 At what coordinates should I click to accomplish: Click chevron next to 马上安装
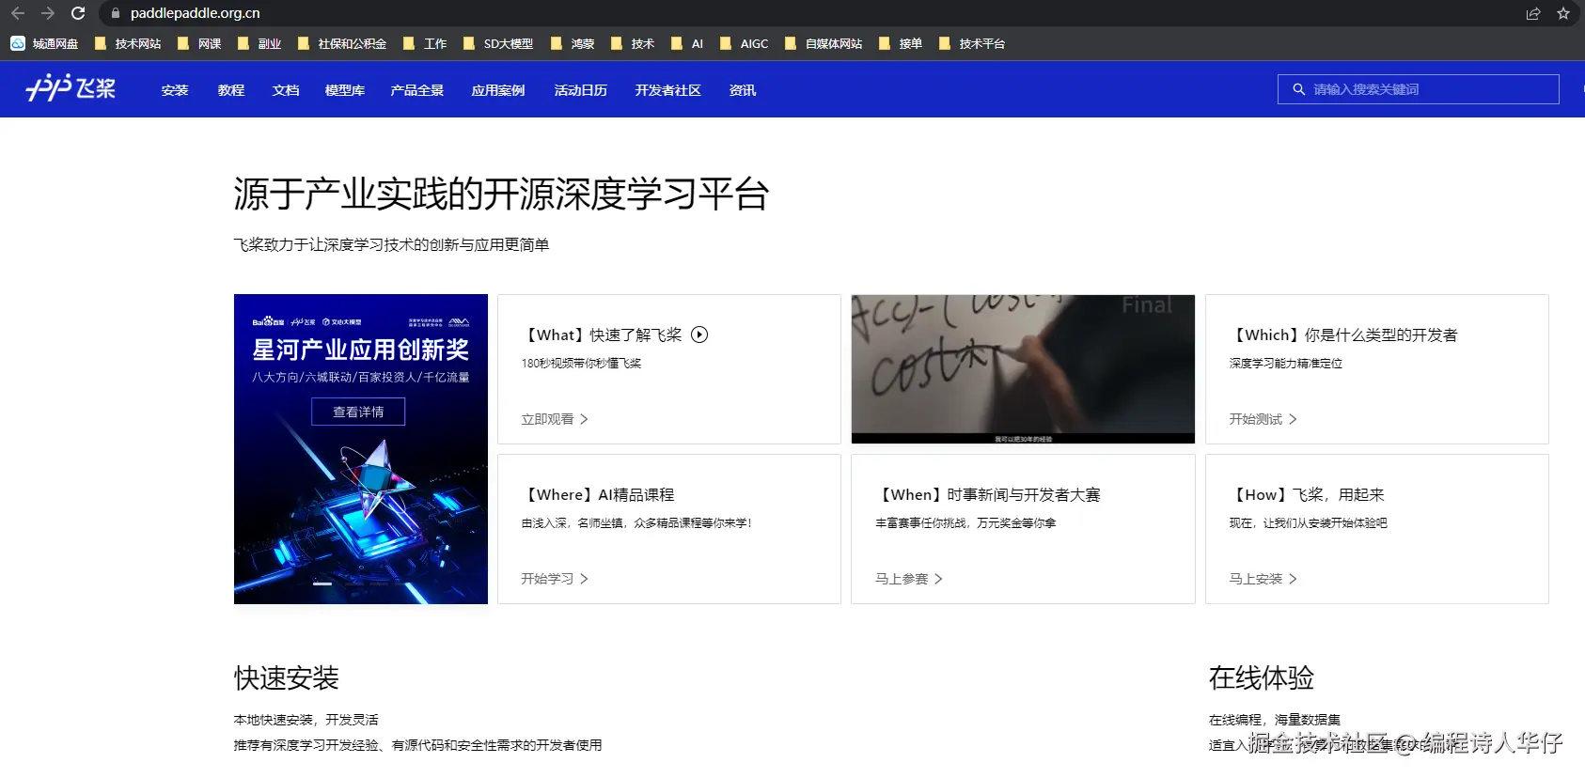click(x=1293, y=579)
